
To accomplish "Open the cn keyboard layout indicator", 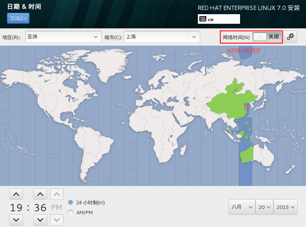I will [x=219, y=19].
